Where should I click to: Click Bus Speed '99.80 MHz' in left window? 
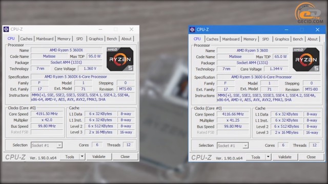[47, 126]
